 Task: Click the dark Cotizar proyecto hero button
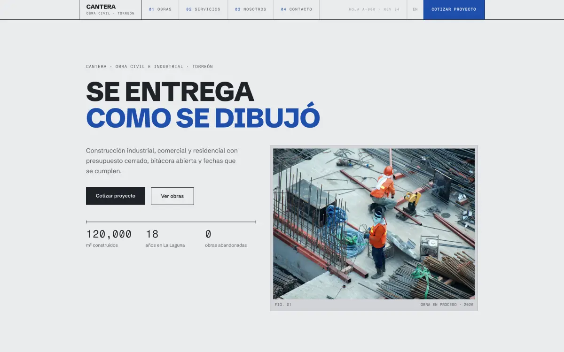click(116, 196)
